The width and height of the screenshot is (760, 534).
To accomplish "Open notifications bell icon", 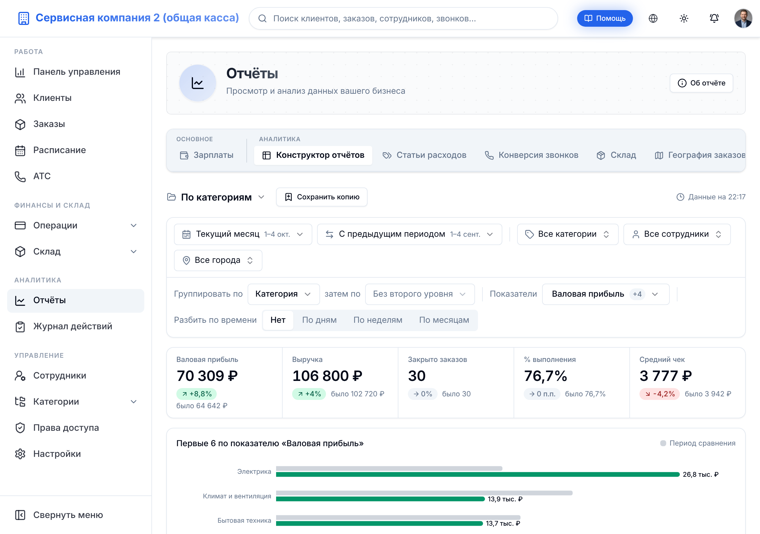I will click(714, 18).
